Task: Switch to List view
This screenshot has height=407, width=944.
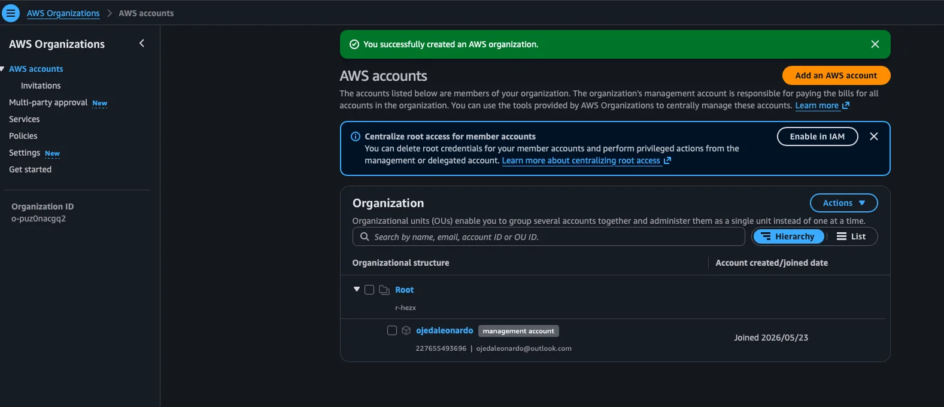Action: (x=851, y=236)
